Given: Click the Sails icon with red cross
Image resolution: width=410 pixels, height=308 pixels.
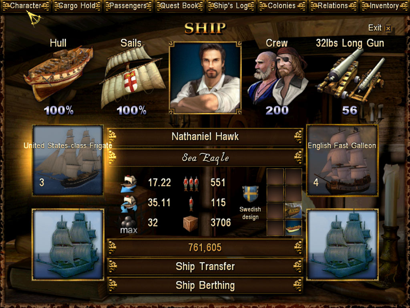Looking at the screenshot, I should pos(132,77).
